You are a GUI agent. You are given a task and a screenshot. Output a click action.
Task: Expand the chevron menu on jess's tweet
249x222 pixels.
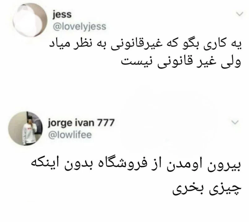239,14
